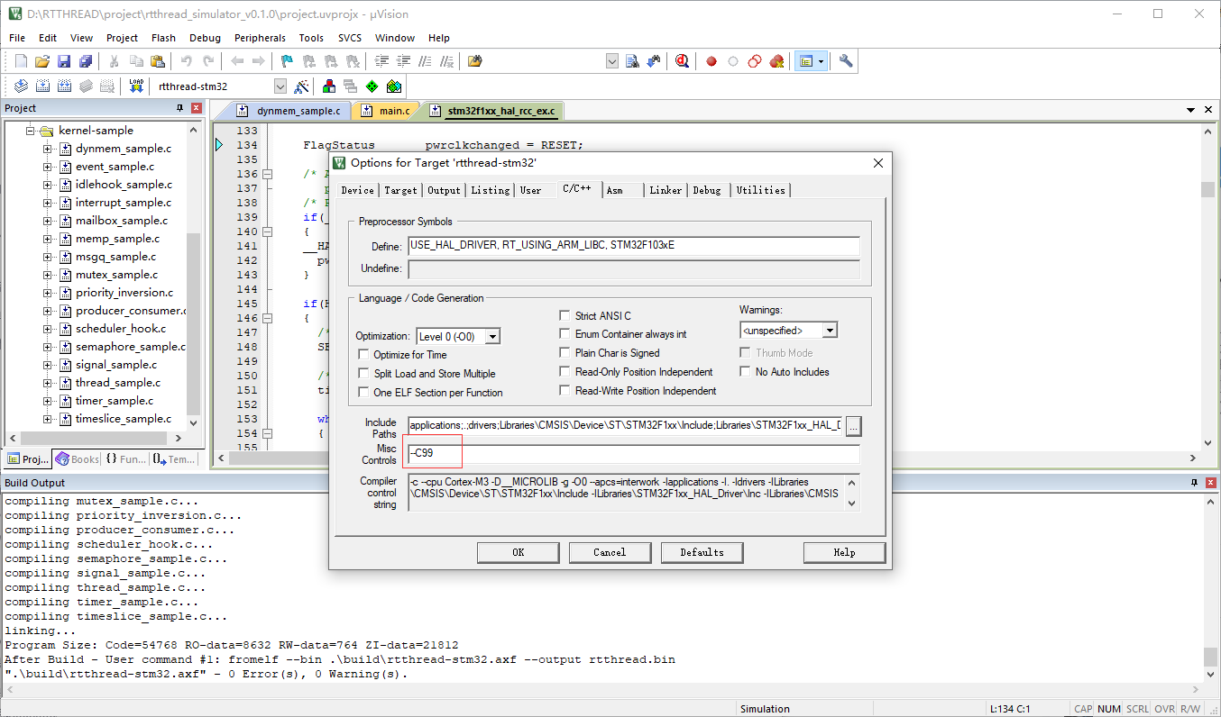Screen dimensions: 1221x717
Task: Click the Defaults button
Action: [702, 552]
